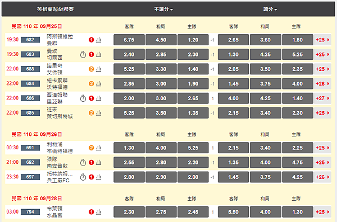Click orange number 2 badge for match 685
Screen dimensions: 337x222
(92, 113)
